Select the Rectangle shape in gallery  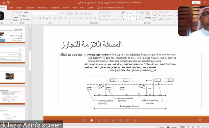[133, 13]
